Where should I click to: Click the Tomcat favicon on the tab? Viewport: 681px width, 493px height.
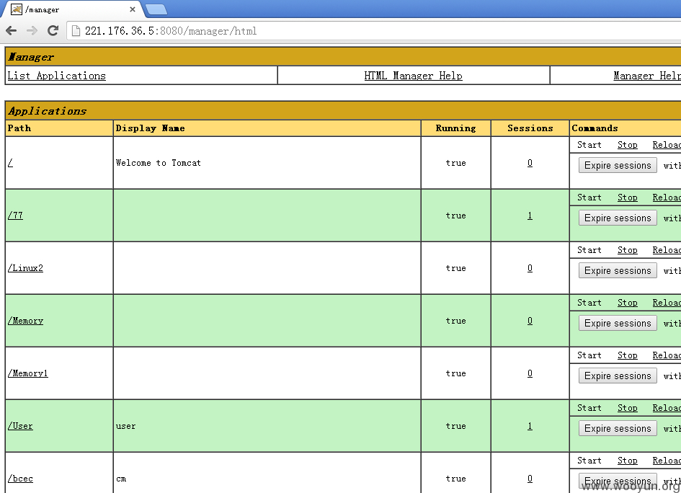[x=16, y=9]
